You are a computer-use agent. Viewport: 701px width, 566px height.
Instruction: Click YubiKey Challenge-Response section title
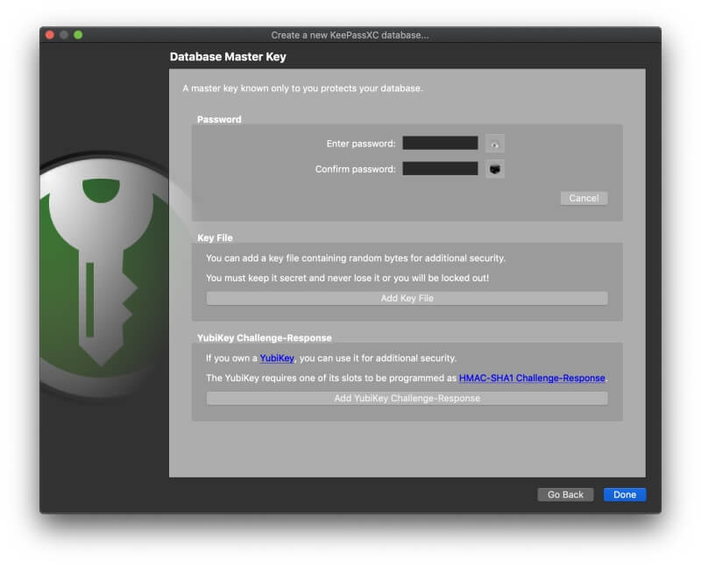(265, 338)
